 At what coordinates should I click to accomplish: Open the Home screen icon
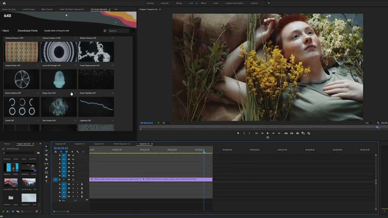4,3
